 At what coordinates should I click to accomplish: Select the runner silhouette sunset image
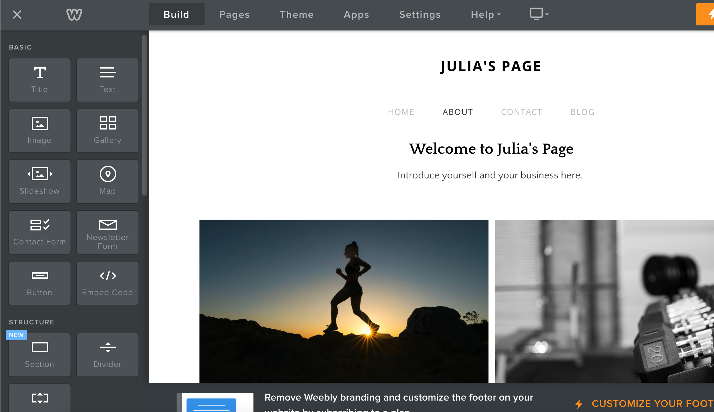tap(344, 301)
